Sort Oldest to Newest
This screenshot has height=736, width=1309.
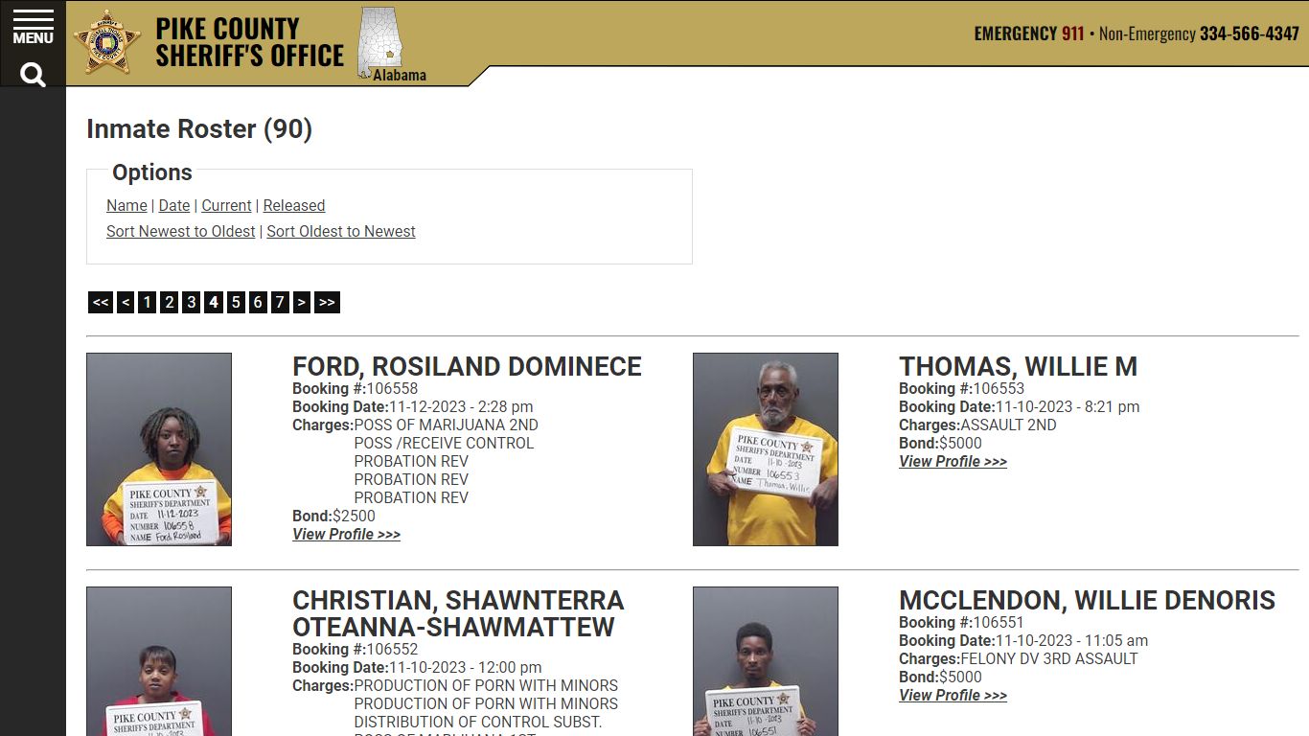341,231
